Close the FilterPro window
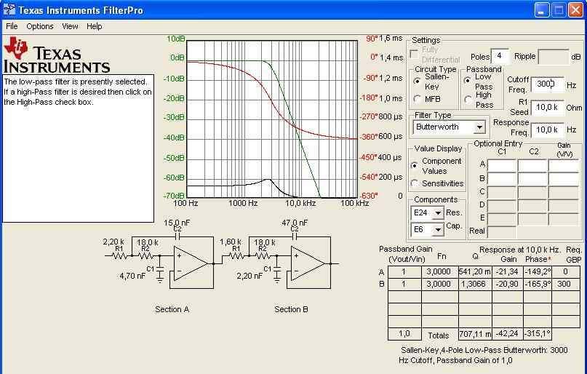 (576, 9)
